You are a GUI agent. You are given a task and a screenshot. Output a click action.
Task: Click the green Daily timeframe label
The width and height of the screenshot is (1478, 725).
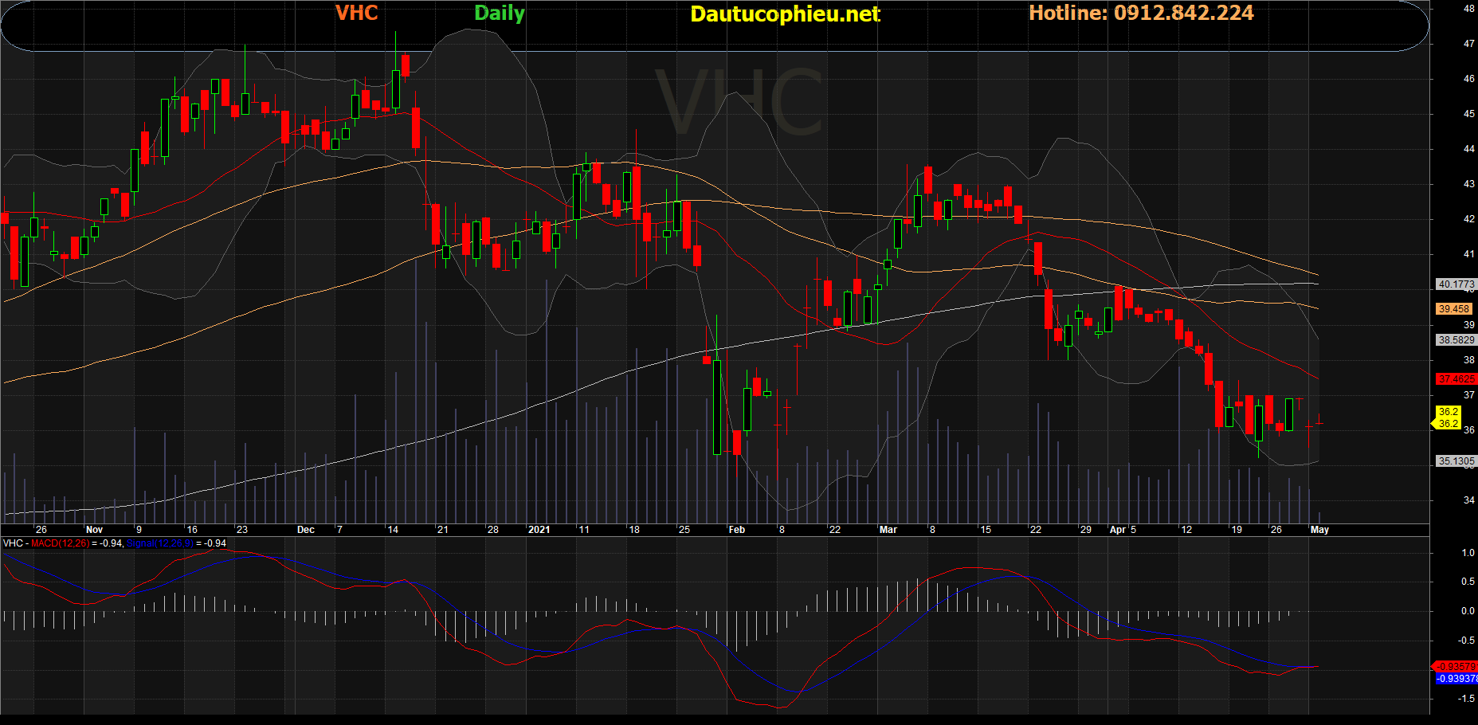coord(499,14)
